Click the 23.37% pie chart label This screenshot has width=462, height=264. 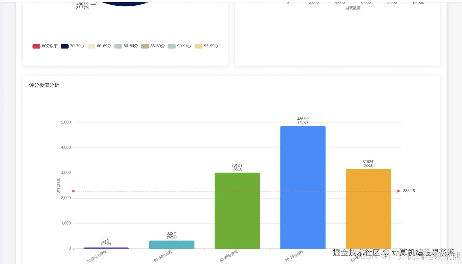click(83, 8)
